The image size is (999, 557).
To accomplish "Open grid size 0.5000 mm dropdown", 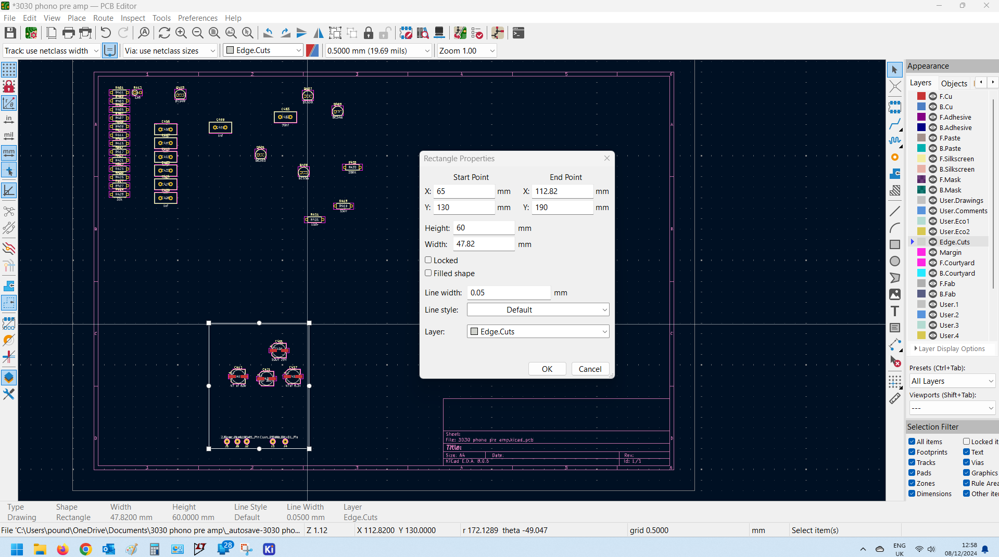I will [378, 50].
